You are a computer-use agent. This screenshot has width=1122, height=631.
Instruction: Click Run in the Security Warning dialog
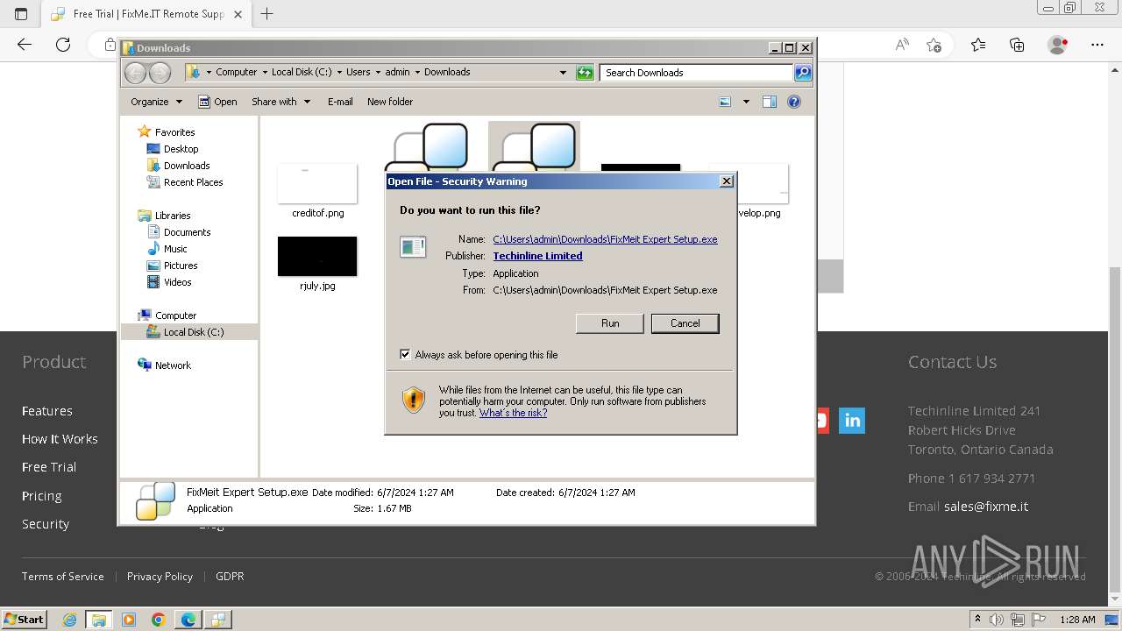tap(610, 323)
